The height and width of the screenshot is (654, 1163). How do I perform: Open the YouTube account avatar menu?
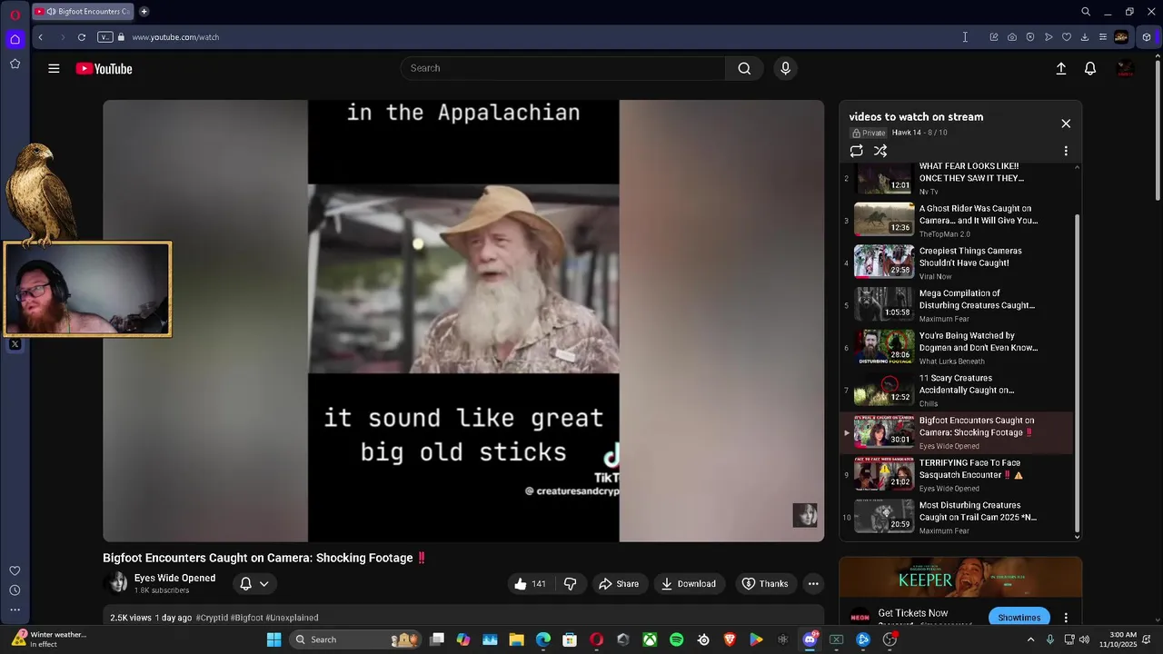(1125, 68)
